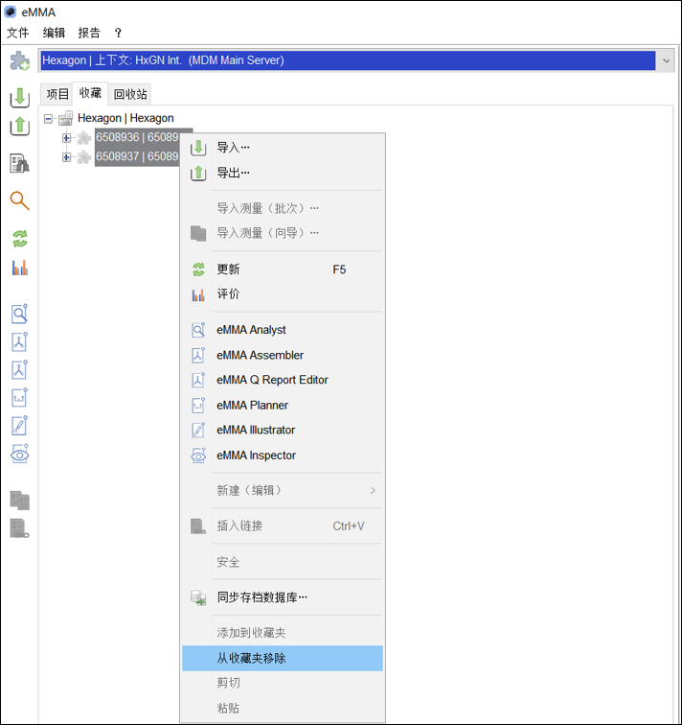The width and height of the screenshot is (682, 725).
Task: Click the import icon in context menu
Action: pyautogui.click(x=198, y=148)
